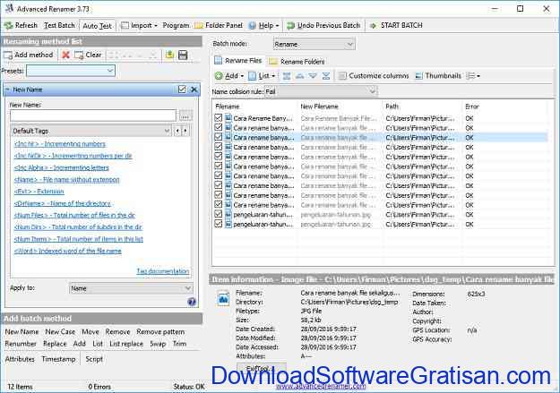
Task: Switch to Rename Folders tab
Action: coord(297,62)
